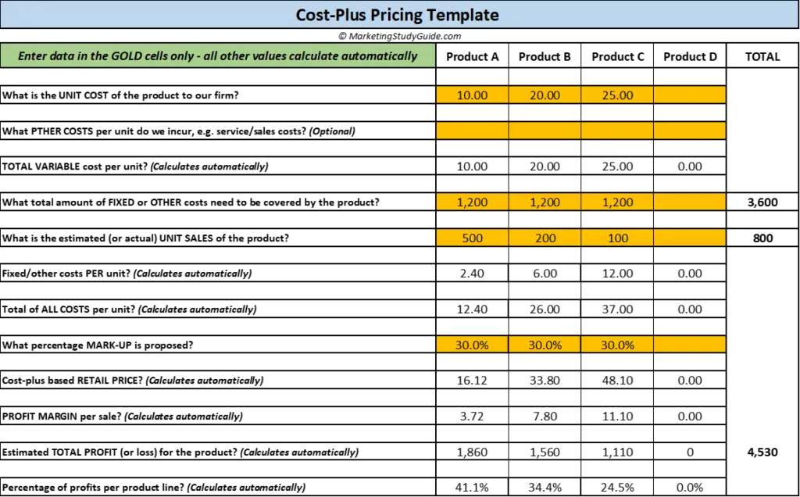Select Product B unit cost cell 20.00

545,95
